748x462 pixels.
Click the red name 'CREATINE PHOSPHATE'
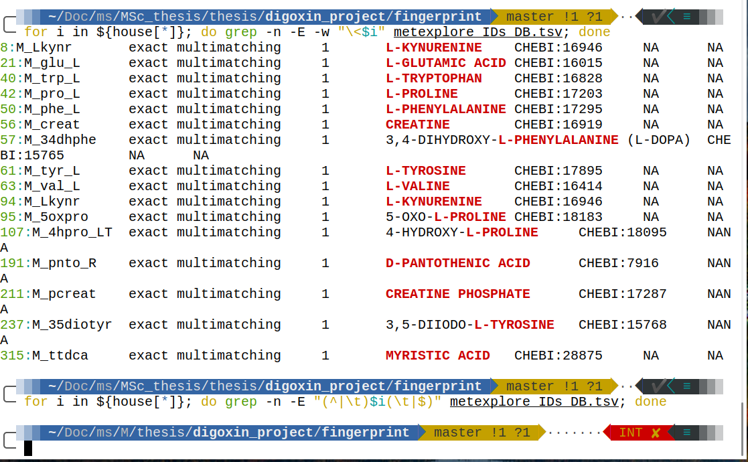[458, 294]
